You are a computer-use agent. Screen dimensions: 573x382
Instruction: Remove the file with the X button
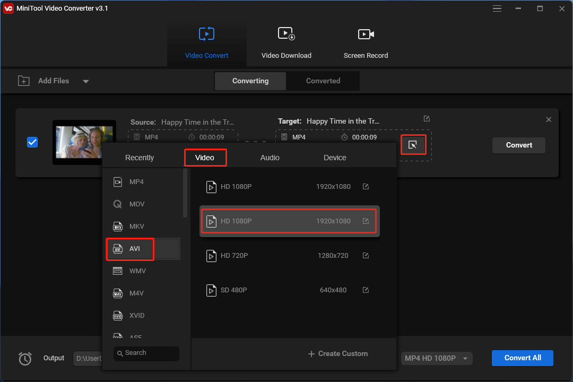(x=549, y=119)
